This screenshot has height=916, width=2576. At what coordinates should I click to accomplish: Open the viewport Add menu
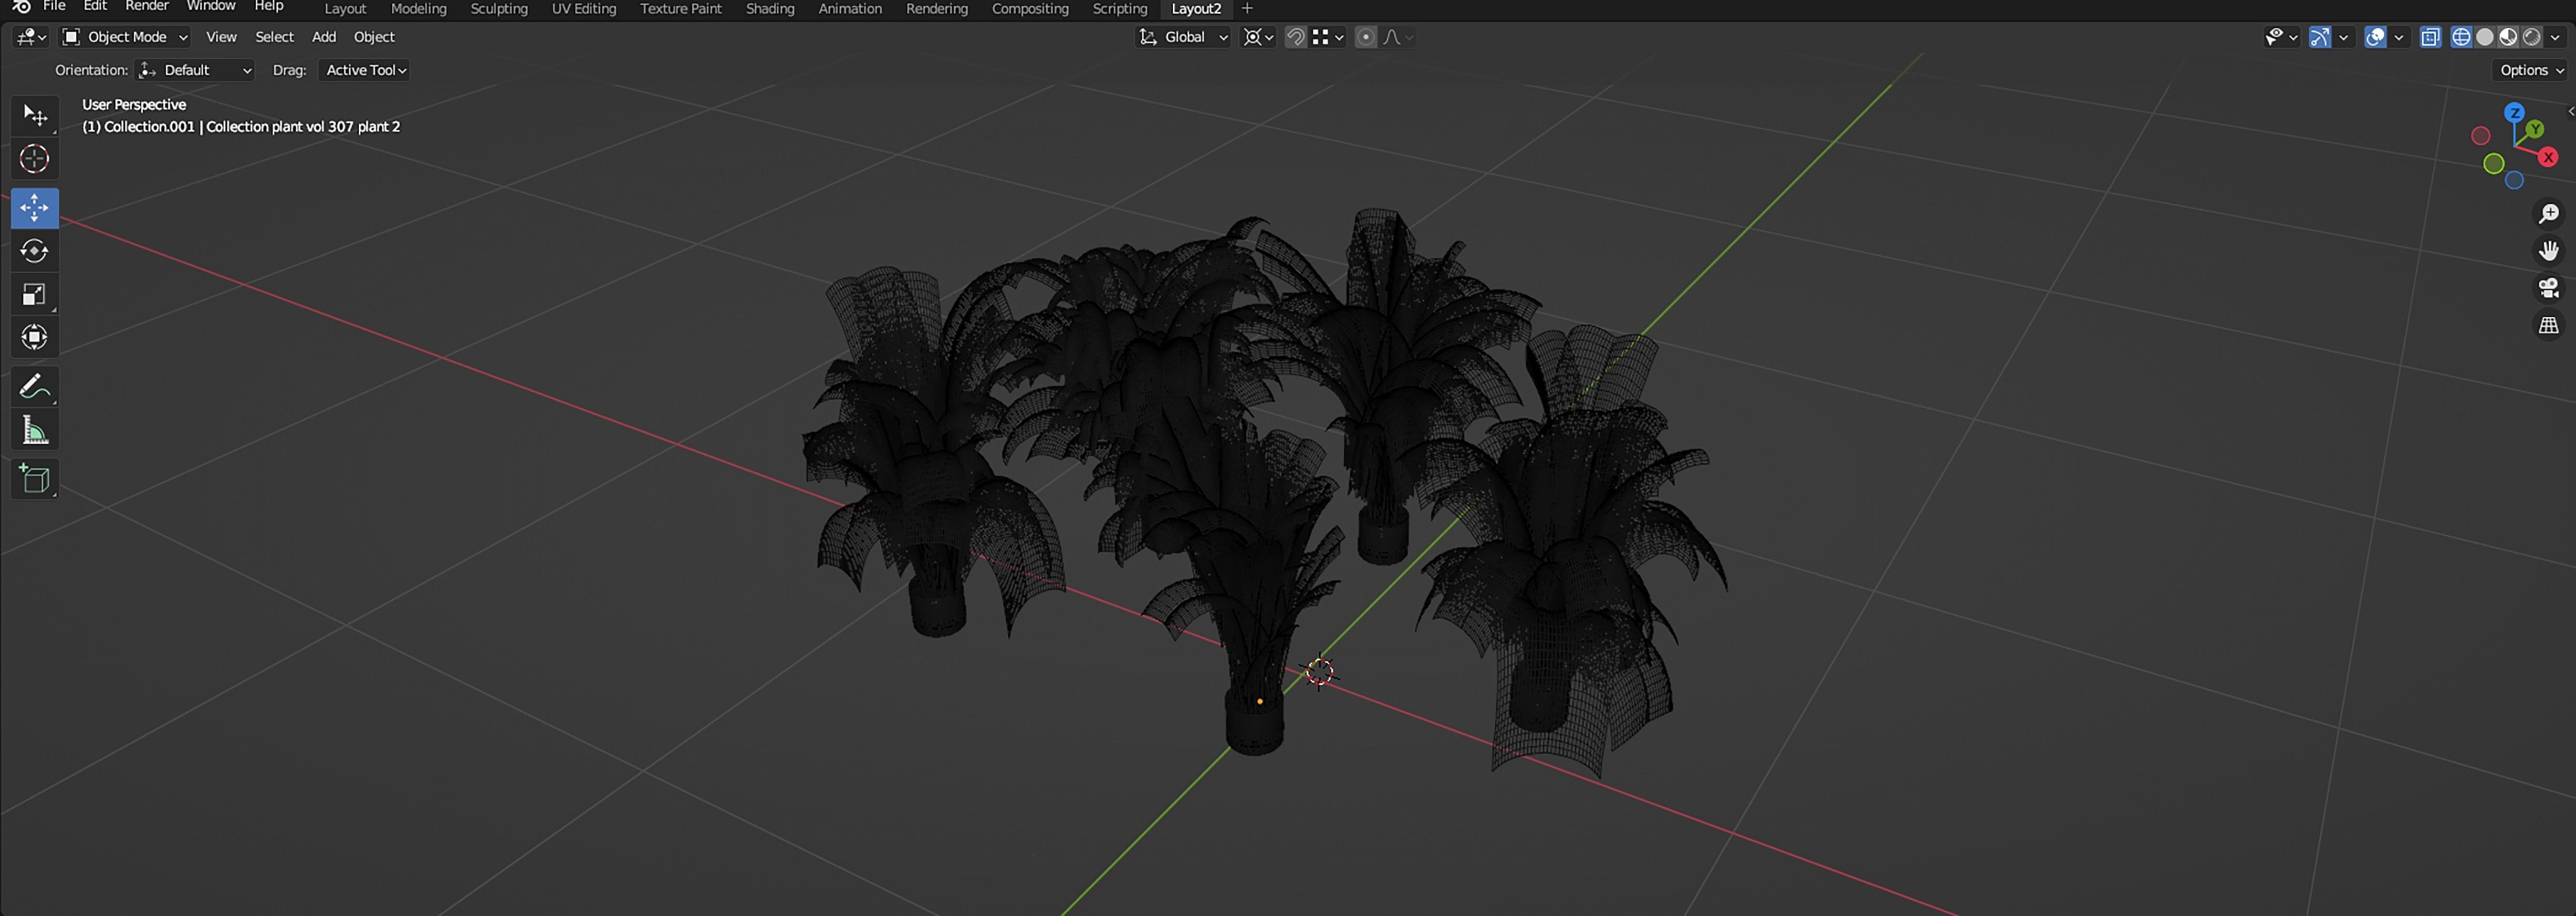coord(323,37)
